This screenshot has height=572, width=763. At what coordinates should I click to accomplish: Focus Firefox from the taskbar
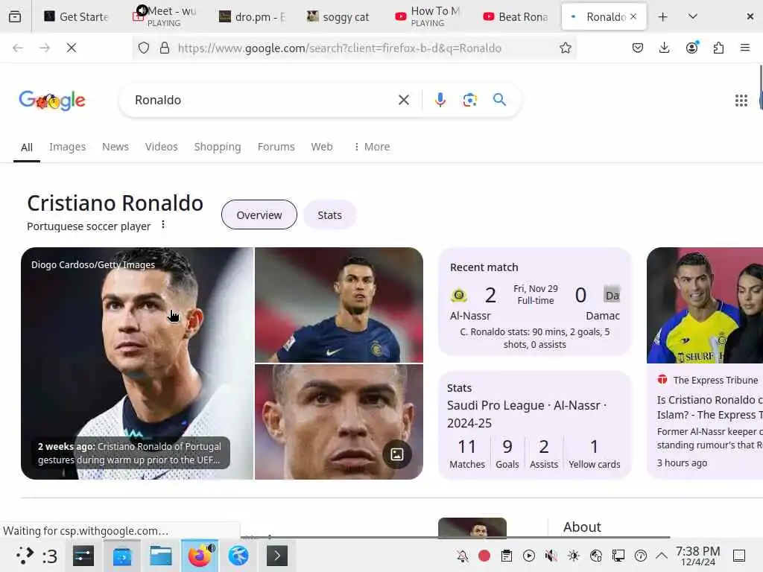pos(200,556)
